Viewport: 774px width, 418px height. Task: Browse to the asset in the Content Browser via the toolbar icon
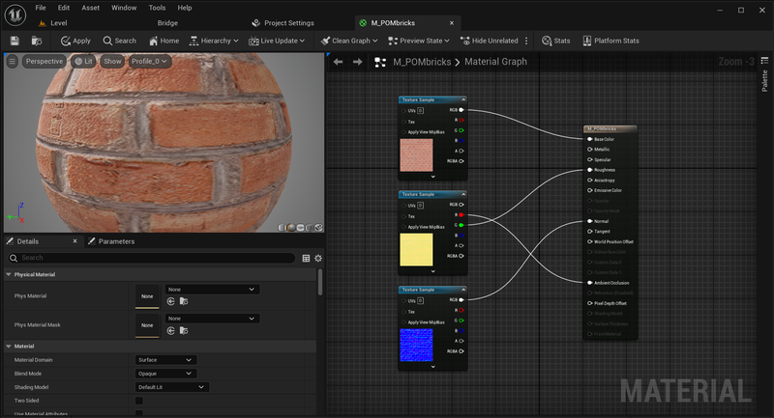(37, 41)
